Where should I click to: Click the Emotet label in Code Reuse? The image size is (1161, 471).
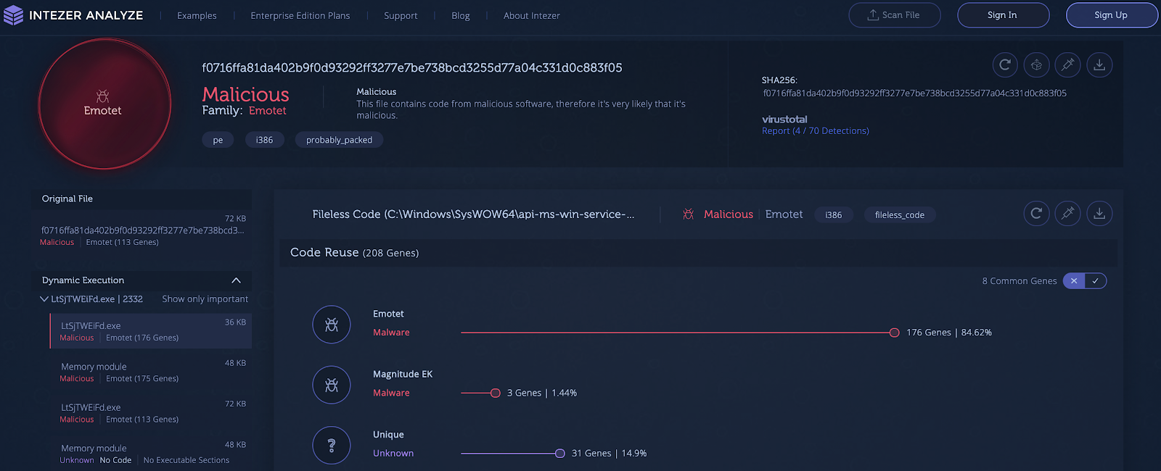coord(388,314)
